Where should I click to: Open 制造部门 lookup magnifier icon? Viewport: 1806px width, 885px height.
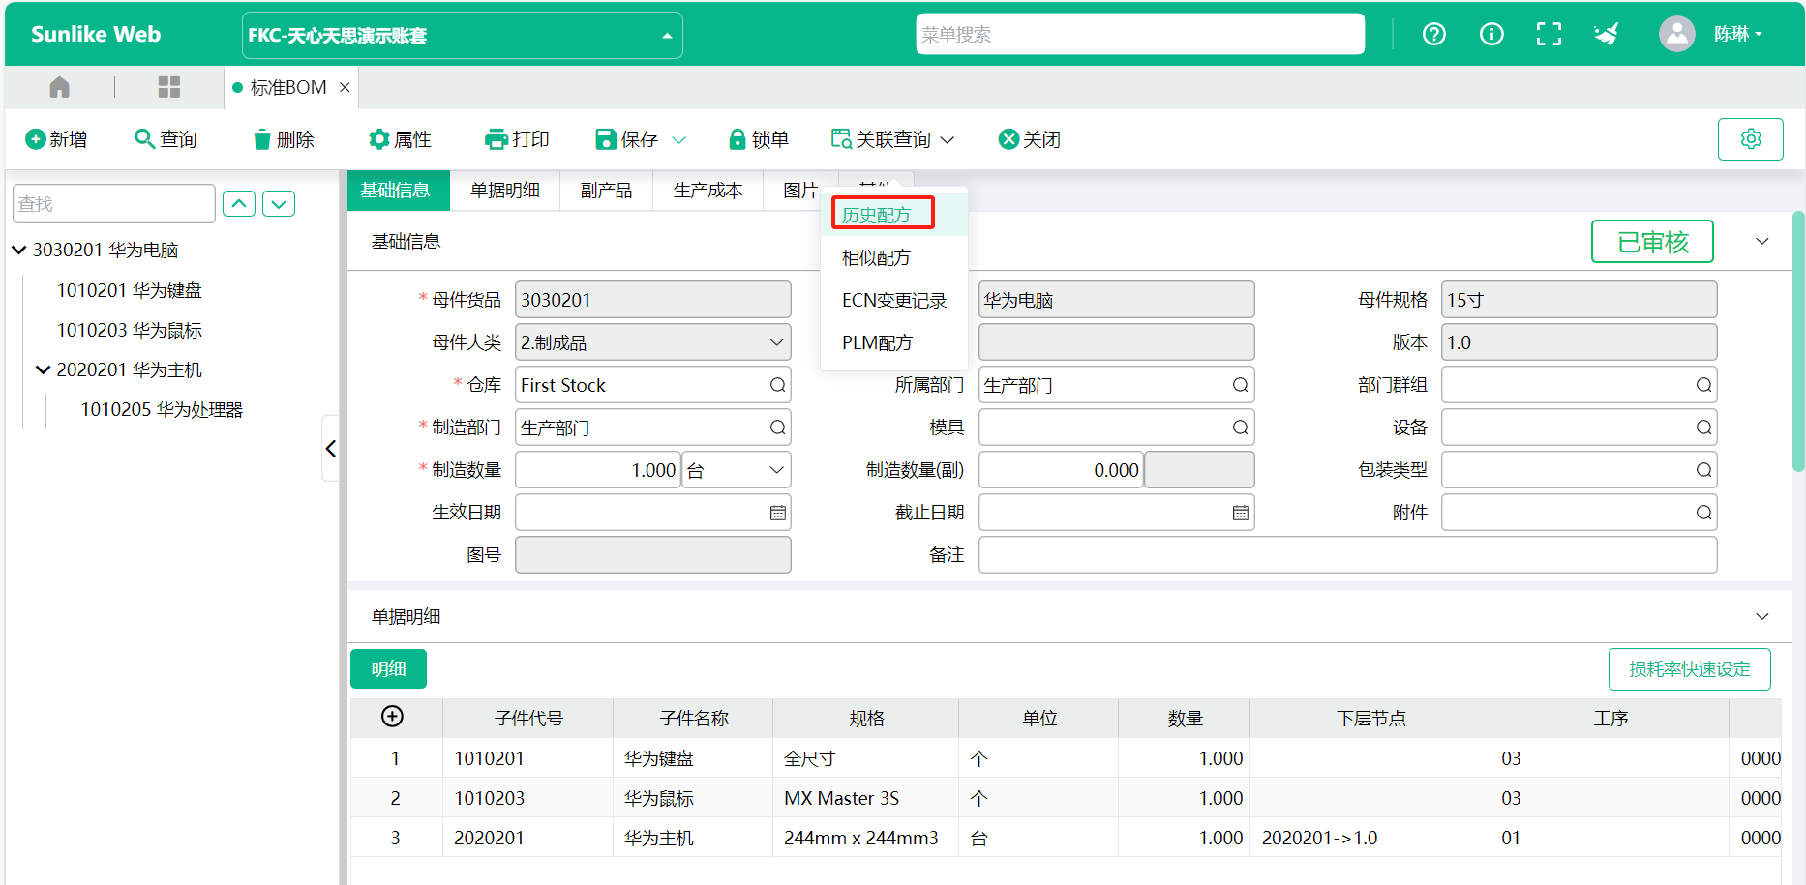[777, 428]
